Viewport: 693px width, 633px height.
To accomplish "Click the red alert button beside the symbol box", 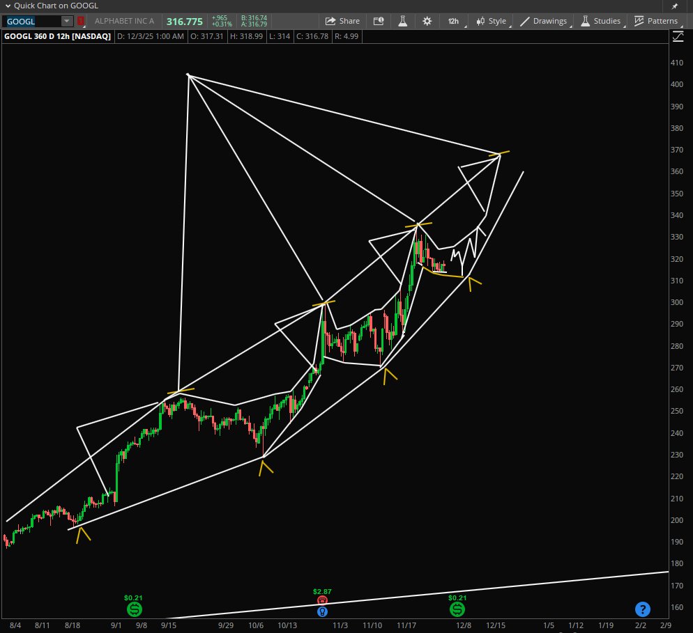I will tap(80, 21).
